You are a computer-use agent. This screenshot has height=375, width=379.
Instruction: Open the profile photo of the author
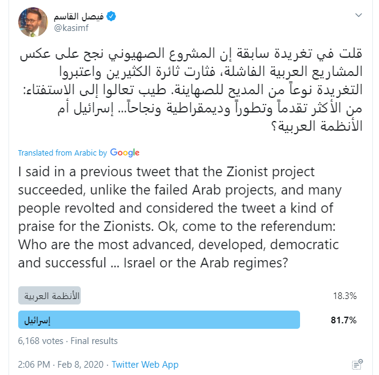coord(33,22)
